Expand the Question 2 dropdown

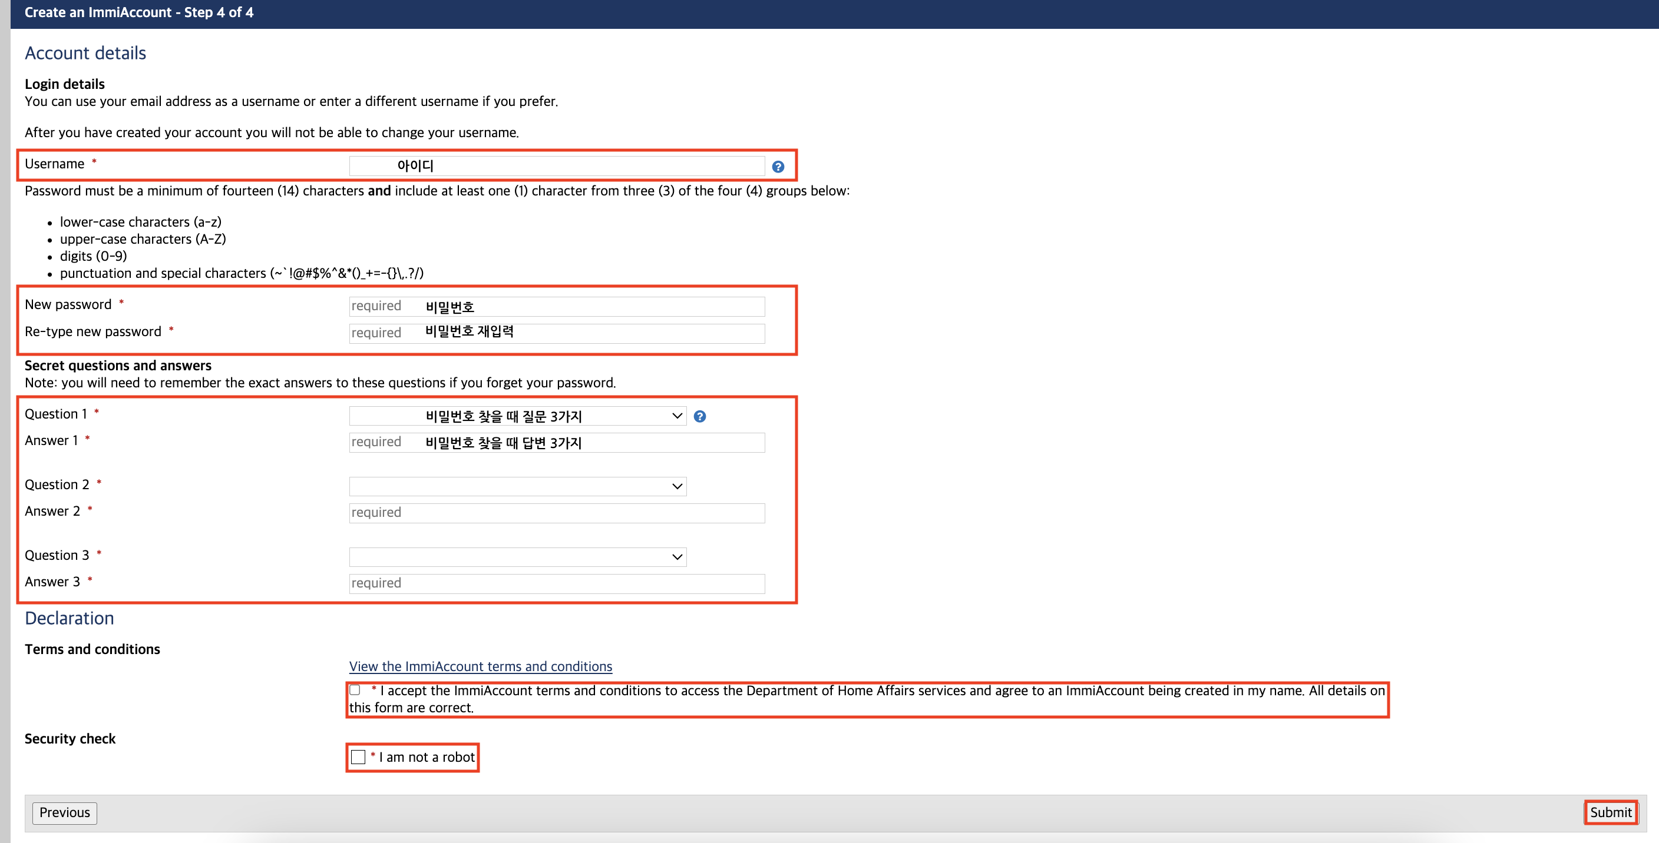517,486
